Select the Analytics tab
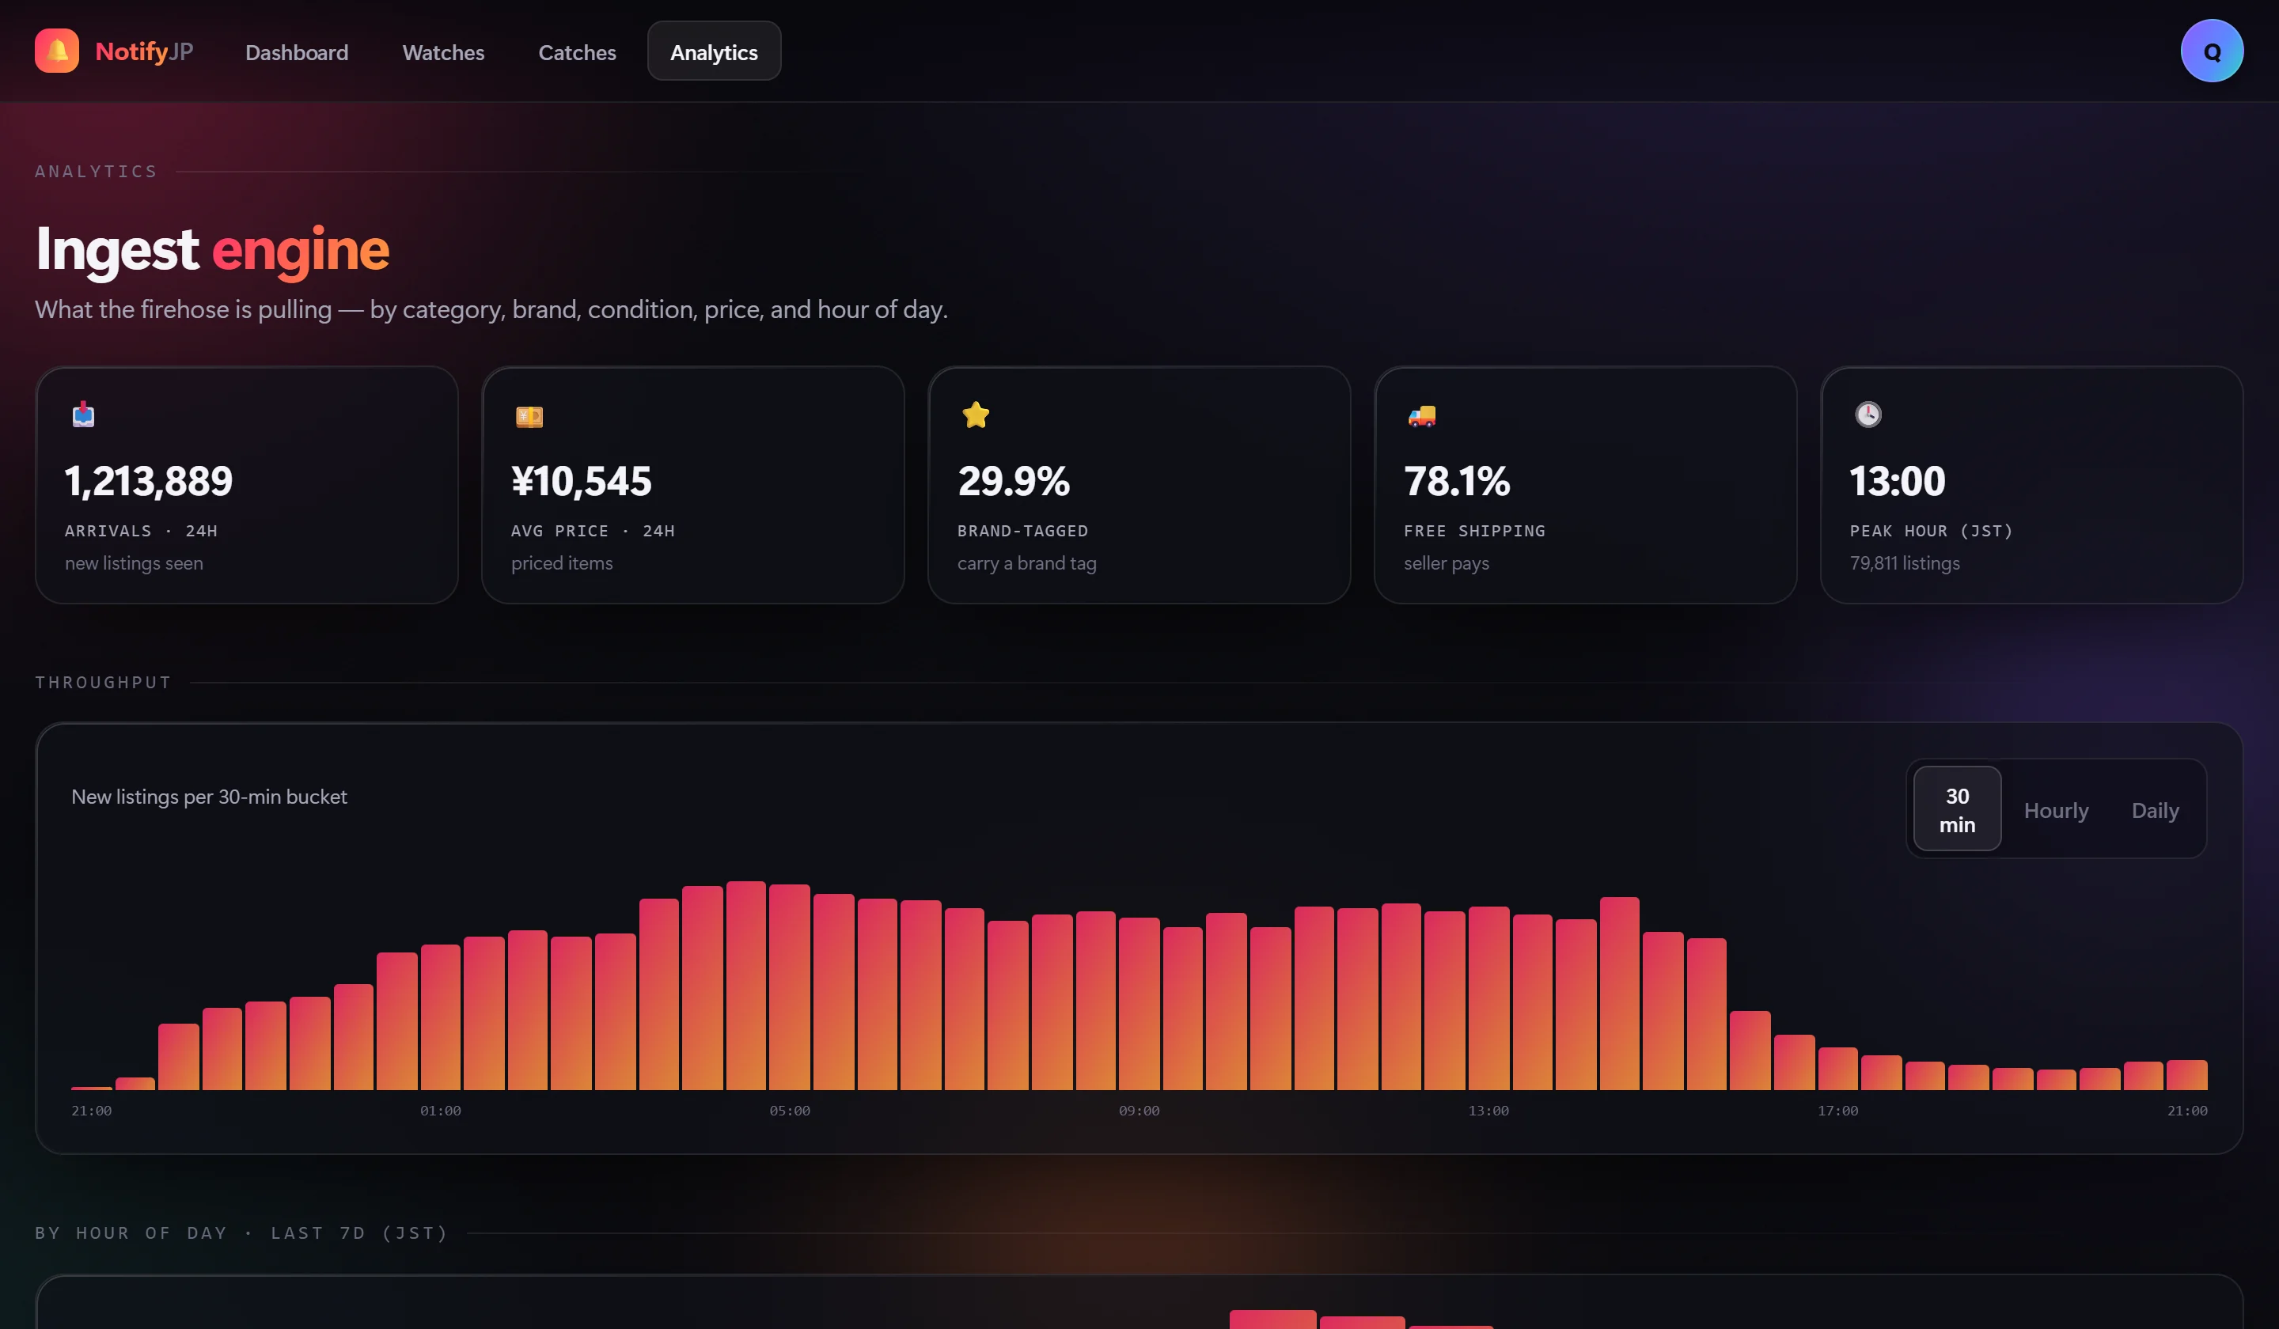 [714, 52]
